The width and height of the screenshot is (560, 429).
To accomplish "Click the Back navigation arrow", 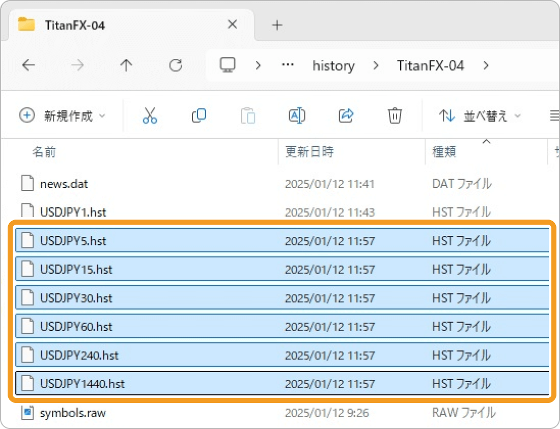I will coord(29,65).
